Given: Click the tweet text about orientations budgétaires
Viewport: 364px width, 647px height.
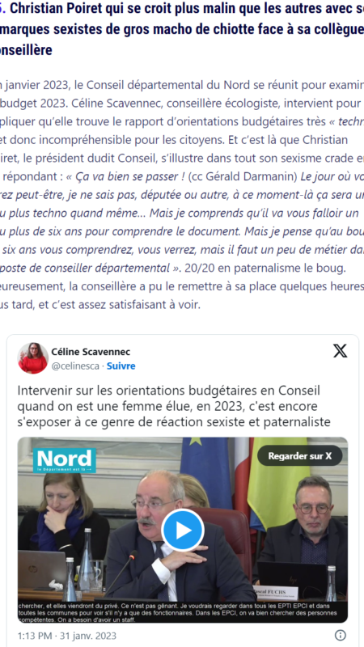Looking at the screenshot, I should point(174,406).
